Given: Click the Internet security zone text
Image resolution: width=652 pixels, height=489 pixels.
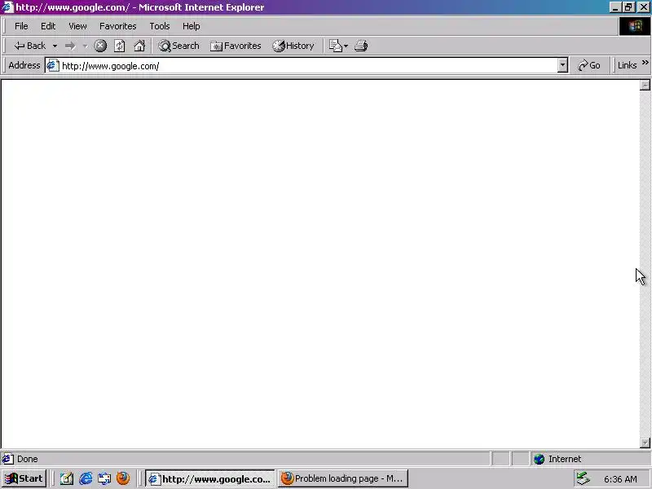Looking at the screenshot, I should pos(565,459).
